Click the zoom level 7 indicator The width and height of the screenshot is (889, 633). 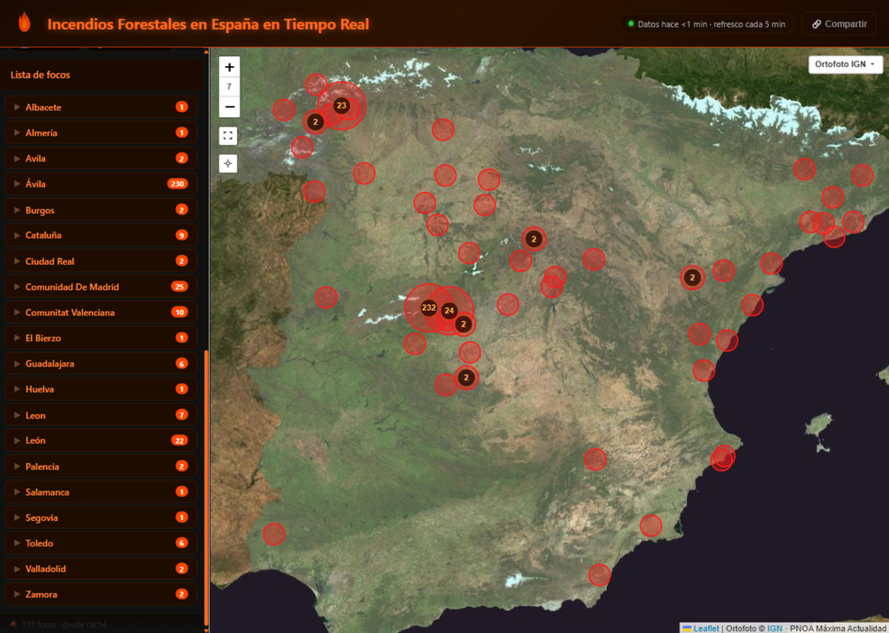click(x=229, y=87)
